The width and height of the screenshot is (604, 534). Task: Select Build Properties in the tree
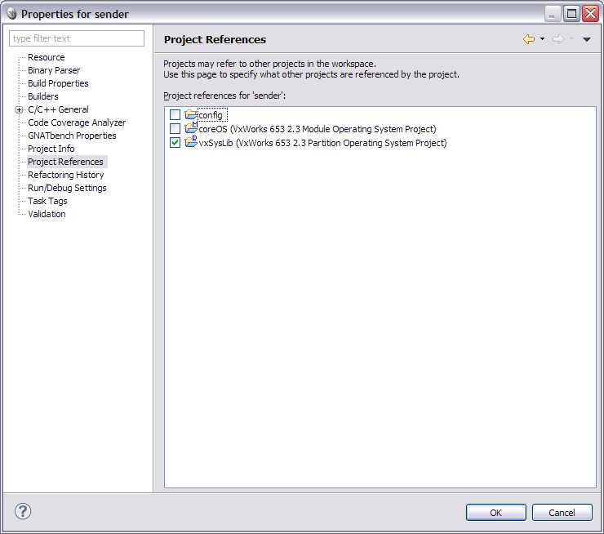58,83
